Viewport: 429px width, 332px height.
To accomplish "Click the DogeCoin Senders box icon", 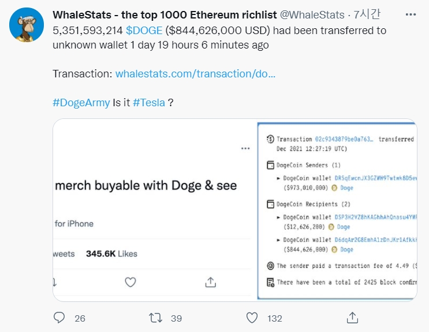I will click(270, 166).
